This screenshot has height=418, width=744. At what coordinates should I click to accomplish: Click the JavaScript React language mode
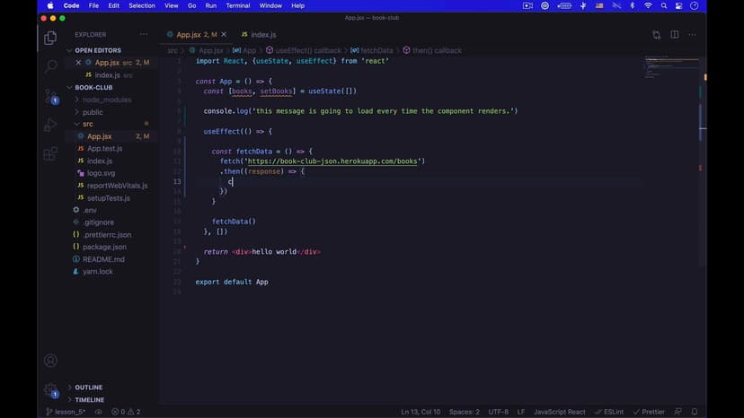tap(560, 412)
